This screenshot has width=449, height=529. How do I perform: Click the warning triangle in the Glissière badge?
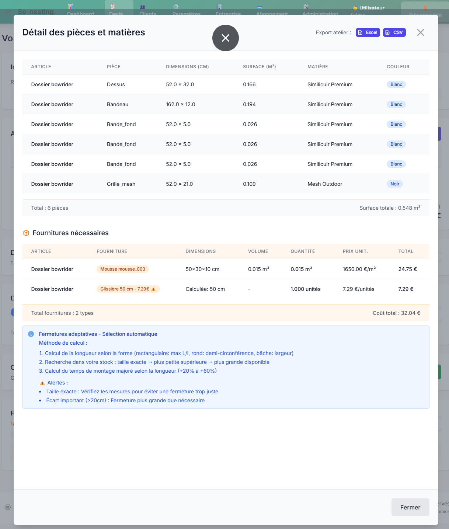click(153, 289)
